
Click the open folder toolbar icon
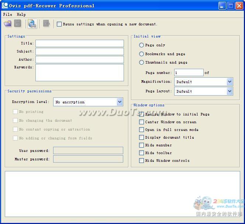click(x=7, y=24)
